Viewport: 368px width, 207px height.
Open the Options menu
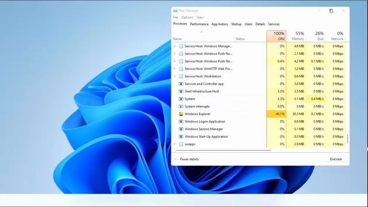pos(187,17)
